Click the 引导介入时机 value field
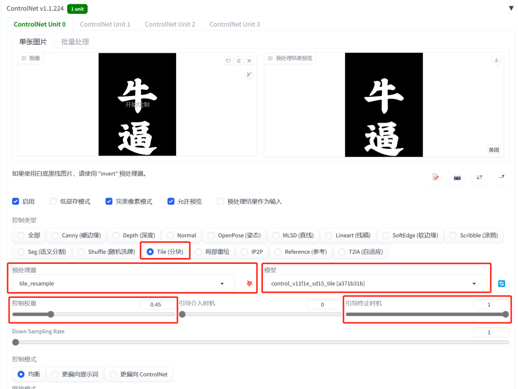The height and width of the screenshot is (389, 518). pyautogui.click(x=323, y=305)
